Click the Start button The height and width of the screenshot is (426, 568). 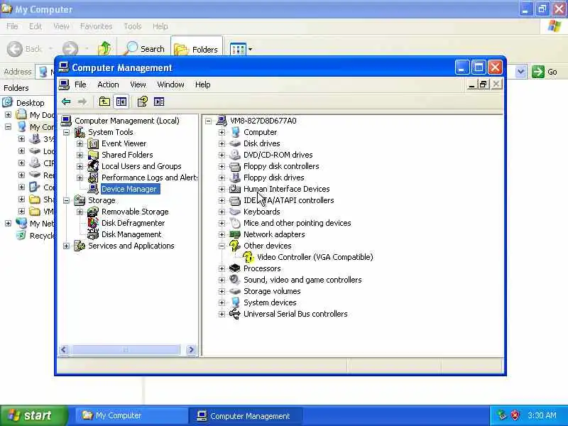coord(33,415)
